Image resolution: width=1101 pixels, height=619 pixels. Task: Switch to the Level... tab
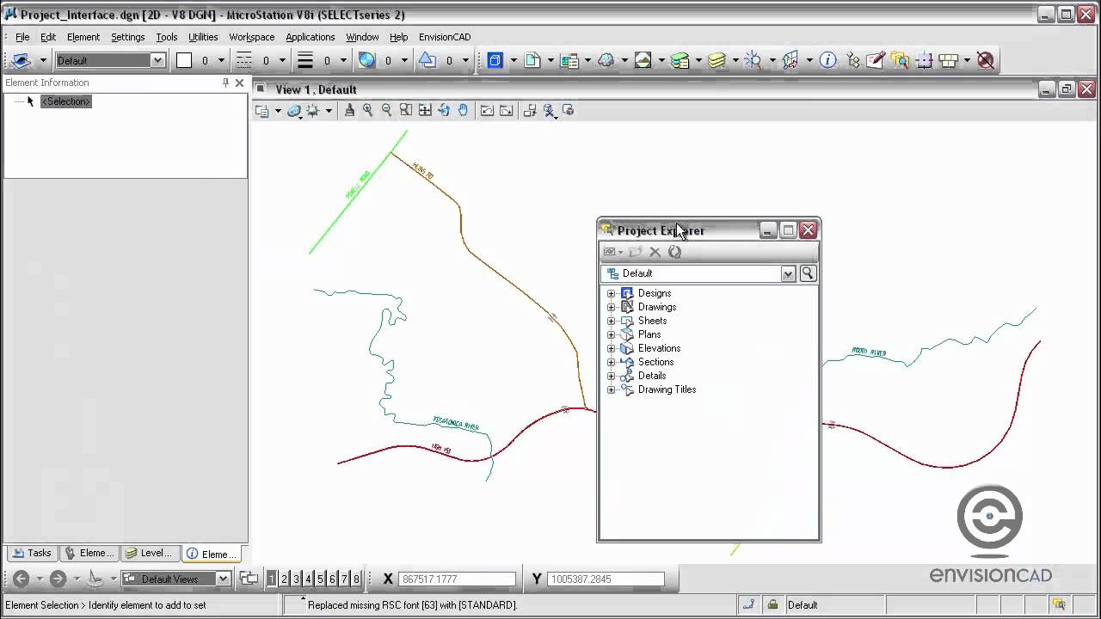149,553
